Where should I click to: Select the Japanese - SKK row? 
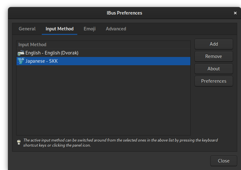coord(42,61)
